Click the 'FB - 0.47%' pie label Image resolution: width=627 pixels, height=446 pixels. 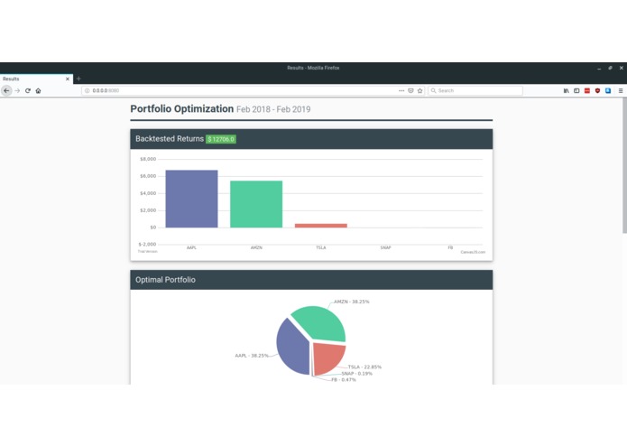point(344,379)
